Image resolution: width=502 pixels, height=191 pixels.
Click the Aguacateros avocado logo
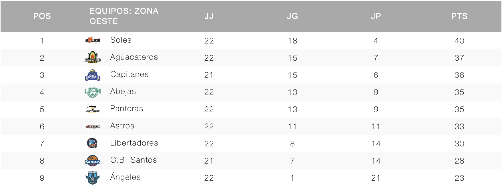[93, 57]
